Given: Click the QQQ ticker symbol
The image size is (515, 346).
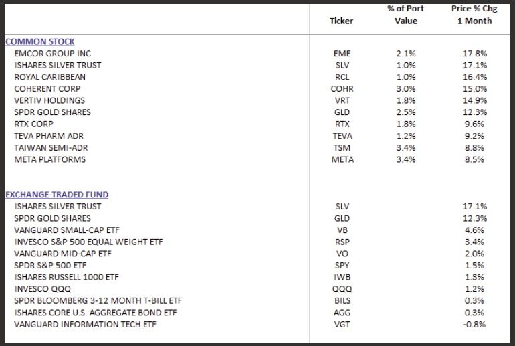Looking at the screenshot, I should (x=341, y=289).
